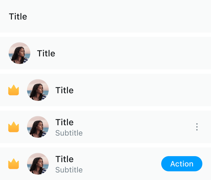This screenshot has height=180, width=211.
Task: Click the crown icon in the Action button row
Action: coord(14,164)
